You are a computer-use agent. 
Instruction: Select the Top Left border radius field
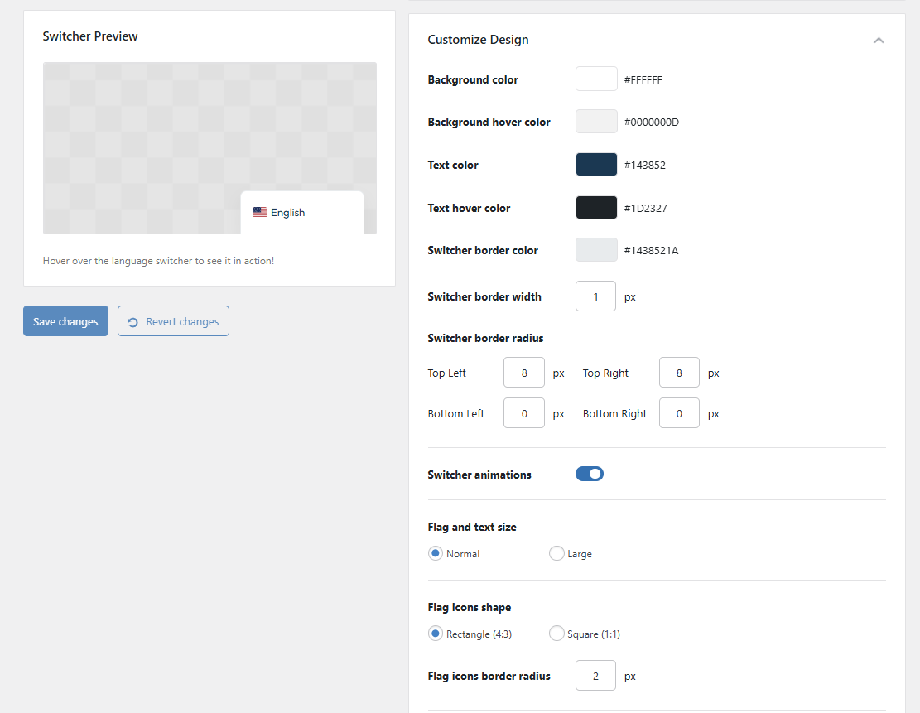point(523,372)
